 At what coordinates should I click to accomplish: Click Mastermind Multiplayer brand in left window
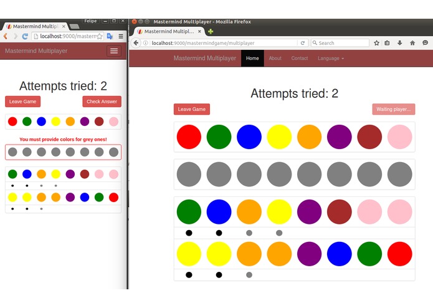[36, 51]
